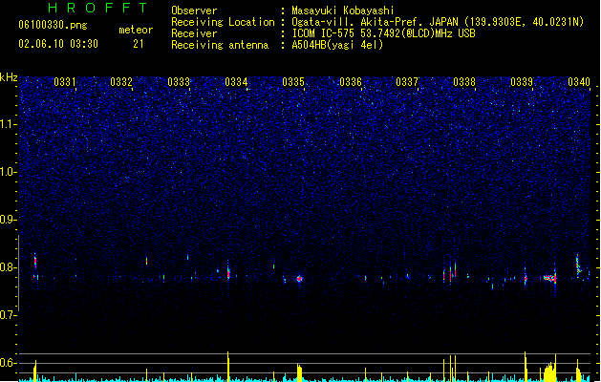Screen dimensions: 601x382
Task: Click the 0335 time marker
Action: [x=293, y=82]
